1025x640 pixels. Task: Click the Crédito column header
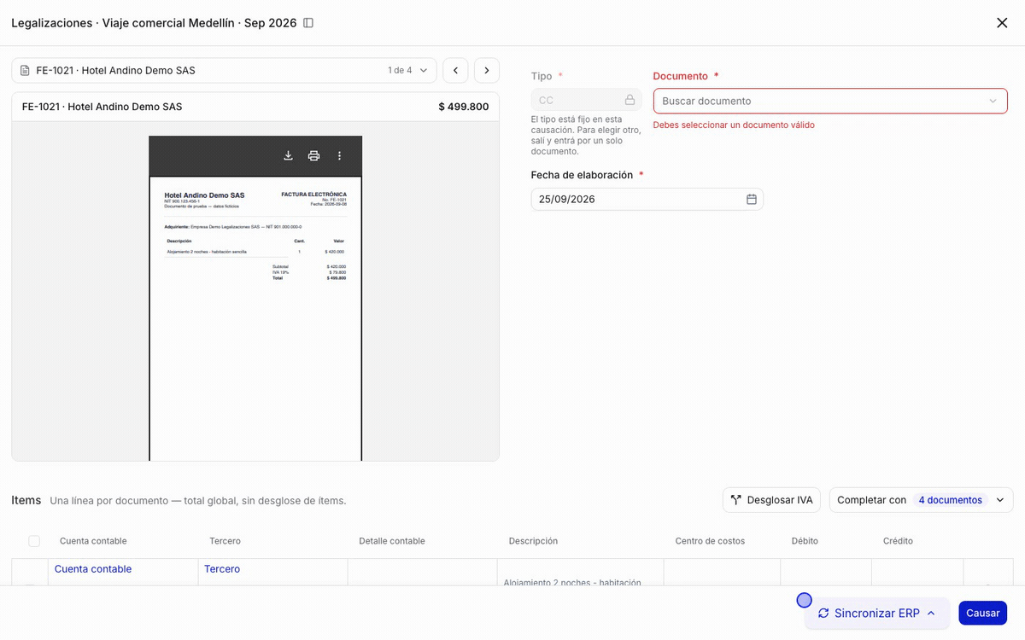click(x=898, y=541)
